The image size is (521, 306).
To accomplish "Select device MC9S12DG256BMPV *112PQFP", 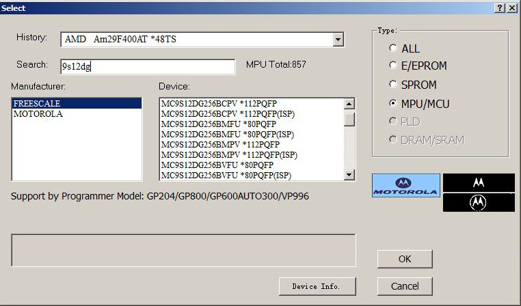I will point(252,145).
